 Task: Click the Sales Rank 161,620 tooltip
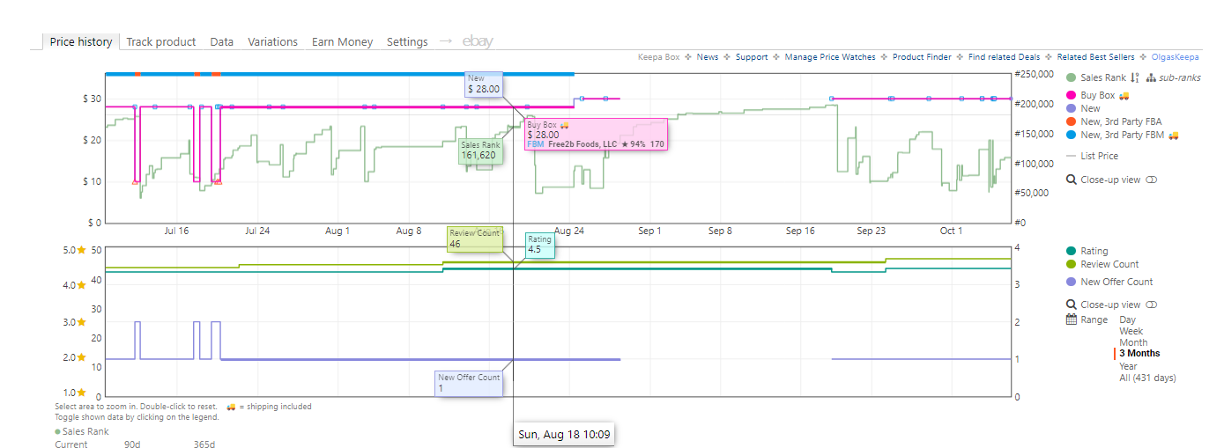[481, 151]
